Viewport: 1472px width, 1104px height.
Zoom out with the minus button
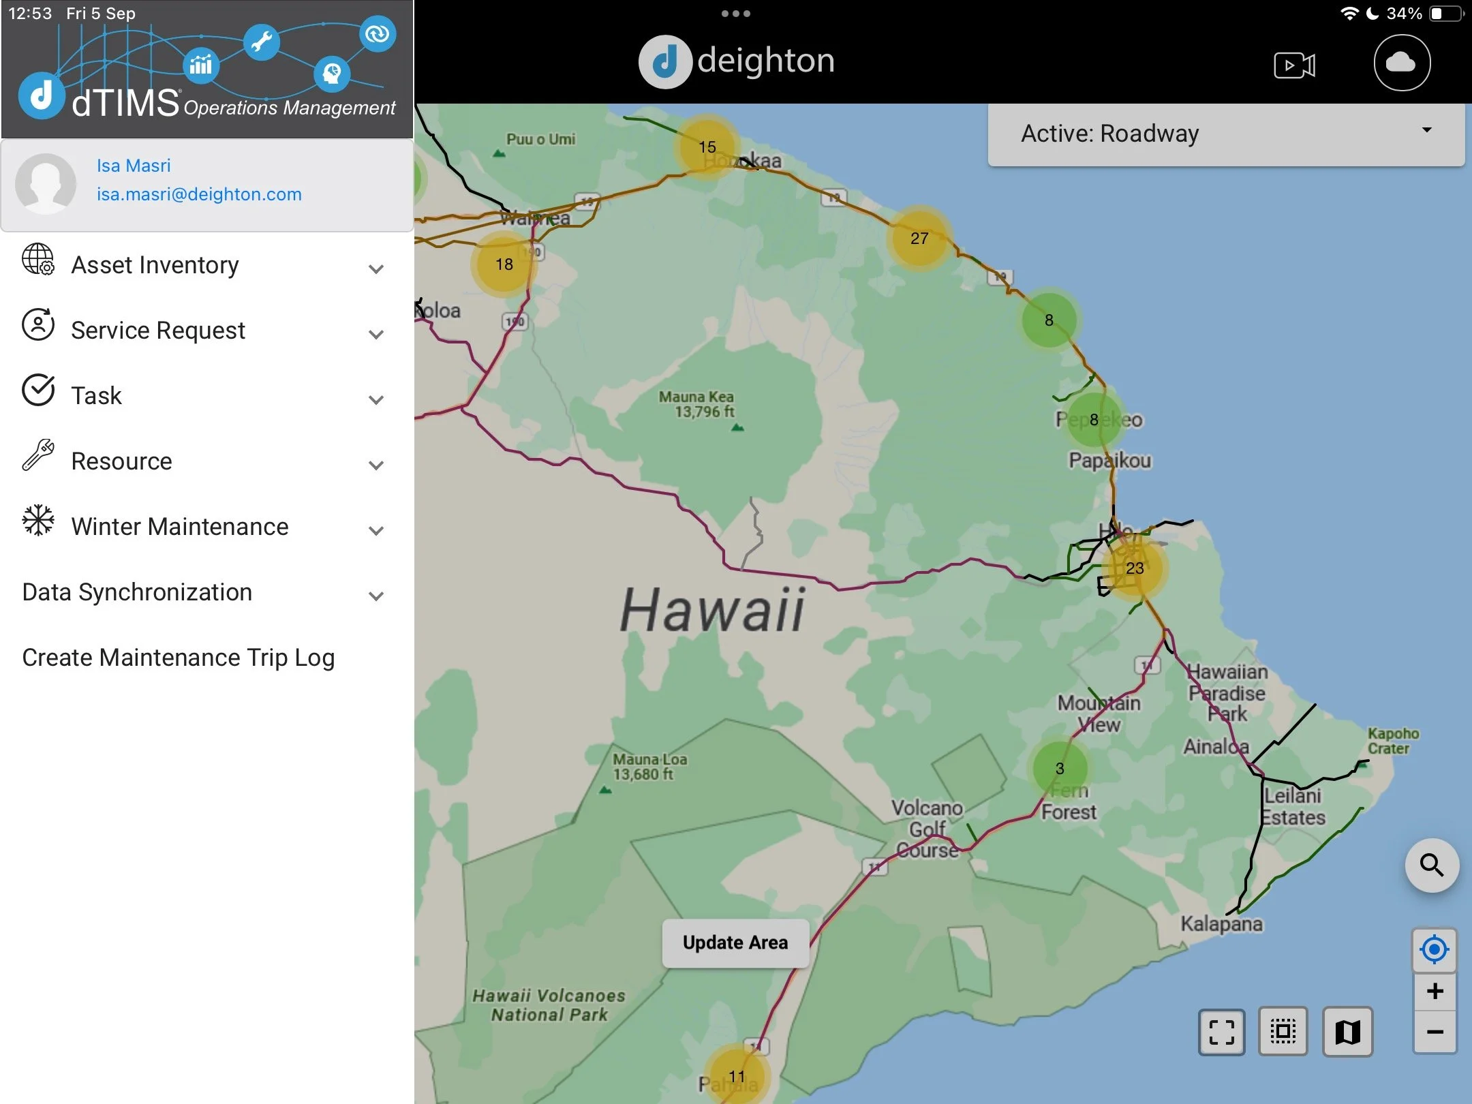pyautogui.click(x=1434, y=1032)
